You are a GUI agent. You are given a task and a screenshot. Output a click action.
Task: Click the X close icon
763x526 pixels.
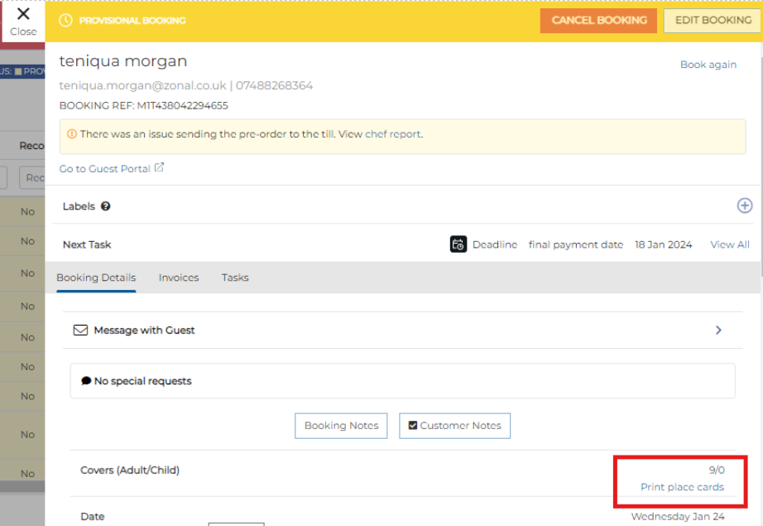tap(23, 15)
